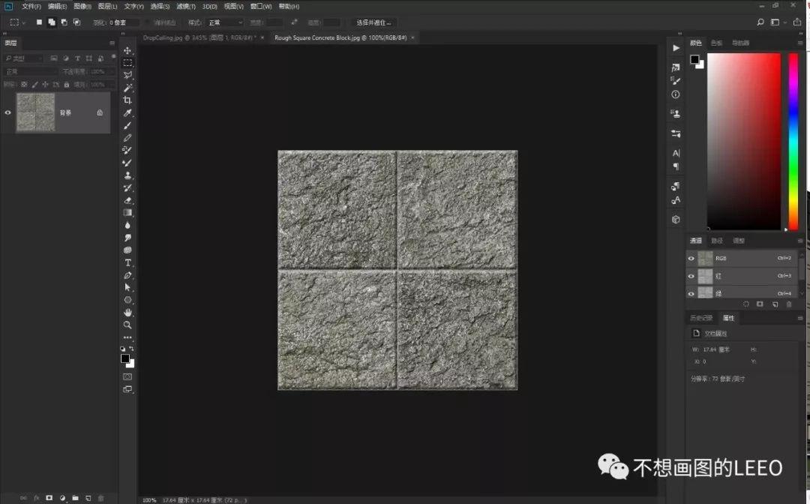
Task: Open the 图像(I) menu
Action: click(x=82, y=6)
